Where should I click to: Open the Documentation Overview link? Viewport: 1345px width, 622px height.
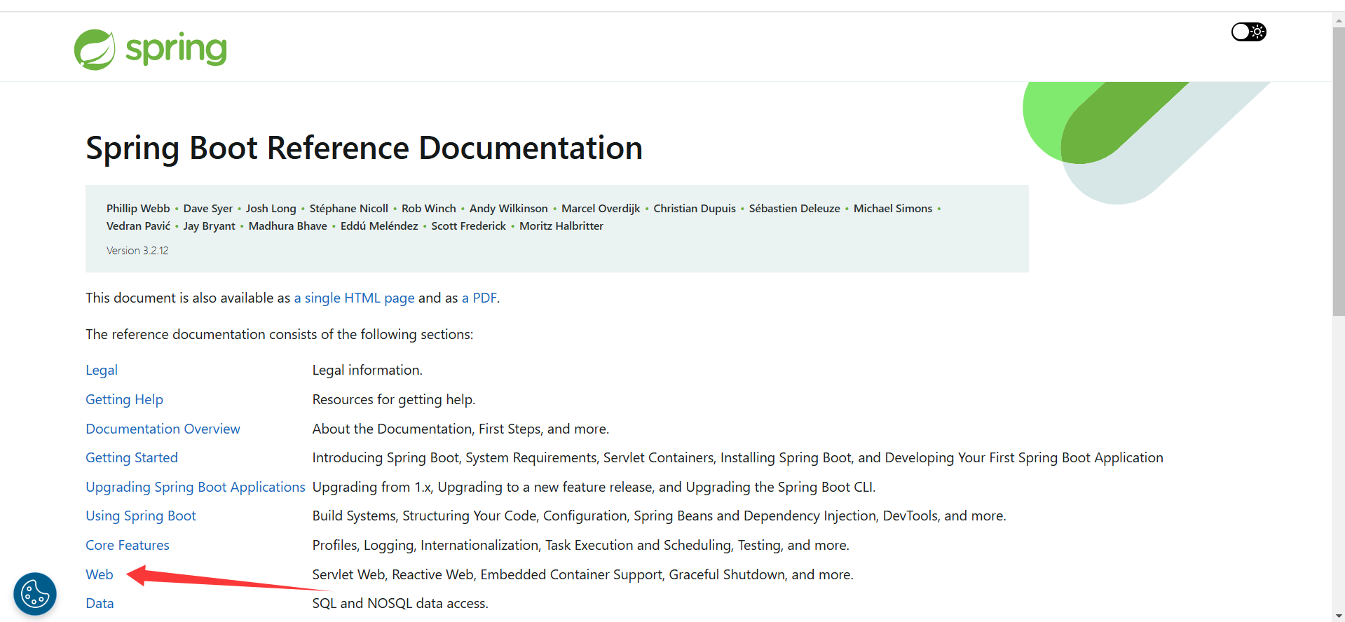[x=163, y=429]
